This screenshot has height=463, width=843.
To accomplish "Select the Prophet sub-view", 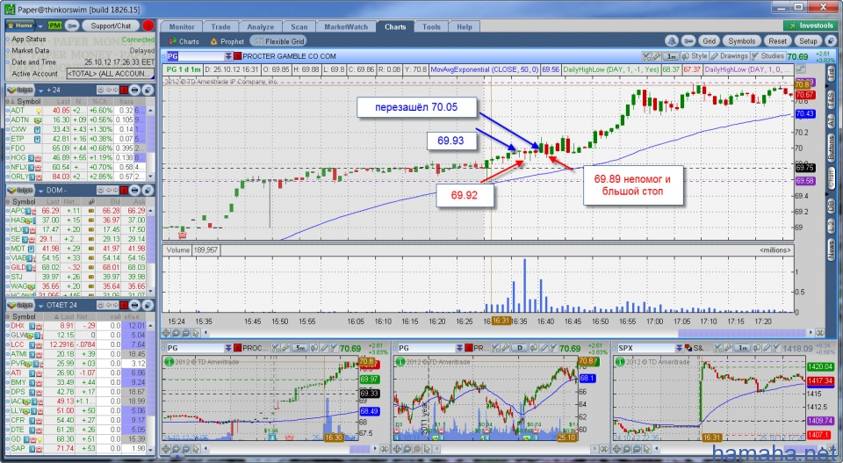I will 227,41.
